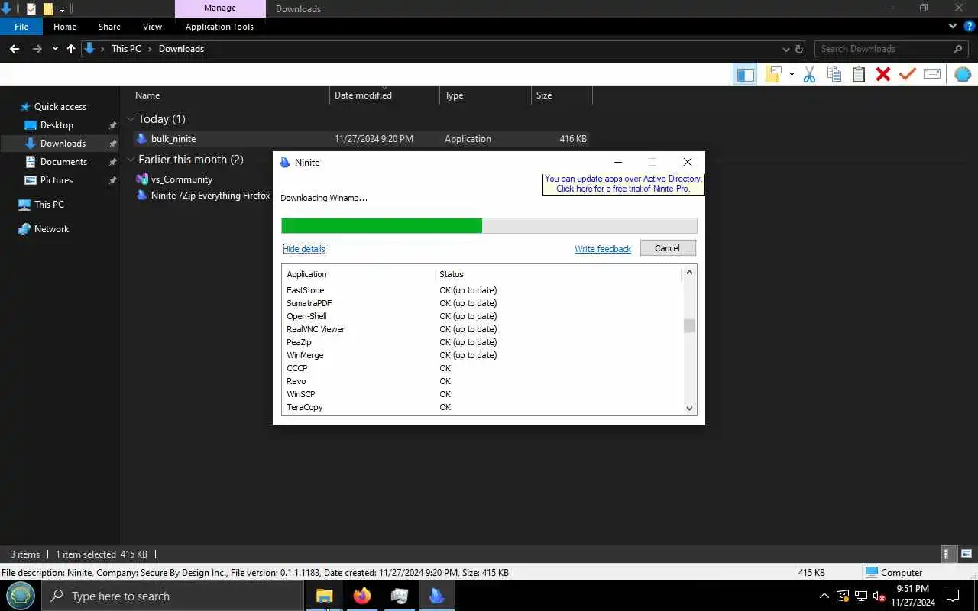Refresh the Downloads folder

pos(799,49)
